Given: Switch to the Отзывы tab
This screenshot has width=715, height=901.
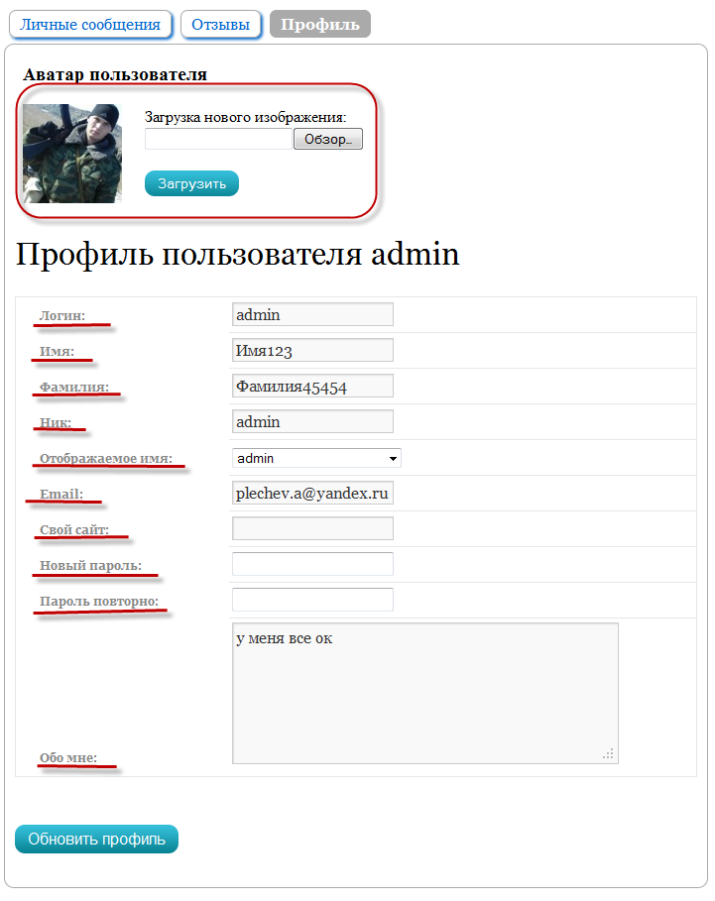Looking at the screenshot, I should tap(221, 25).
